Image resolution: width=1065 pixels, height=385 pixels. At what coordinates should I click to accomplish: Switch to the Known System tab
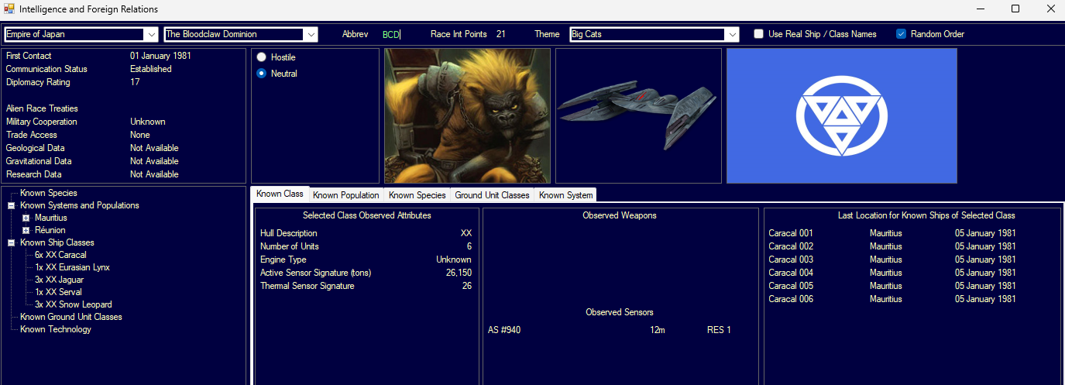click(x=566, y=195)
